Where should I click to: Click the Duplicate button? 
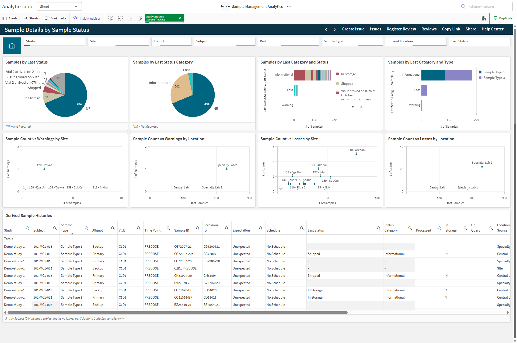pos(503,18)
